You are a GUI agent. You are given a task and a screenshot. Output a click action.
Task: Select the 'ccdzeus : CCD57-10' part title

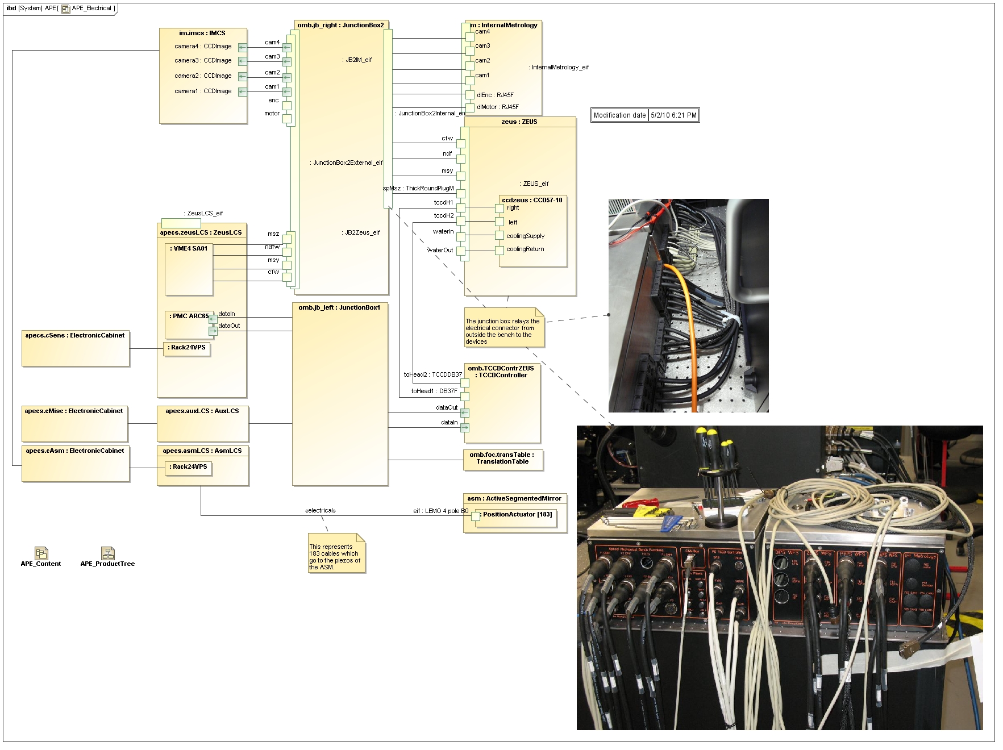(x=532, y=200)
